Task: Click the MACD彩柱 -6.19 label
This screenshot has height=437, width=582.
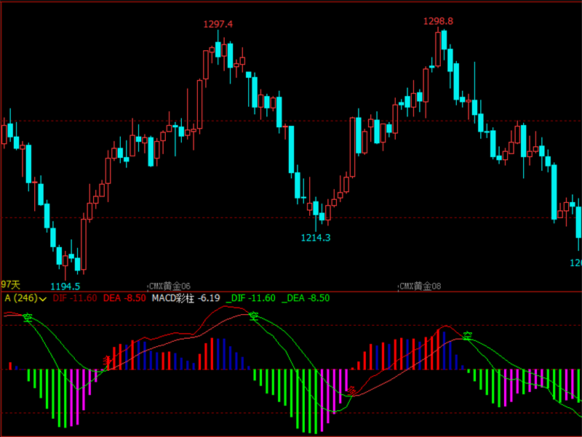Action: pyautogui.click(x=186, y=298)
